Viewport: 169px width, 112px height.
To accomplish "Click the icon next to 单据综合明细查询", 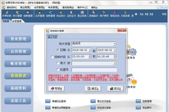I will click(x=48, y=108).
